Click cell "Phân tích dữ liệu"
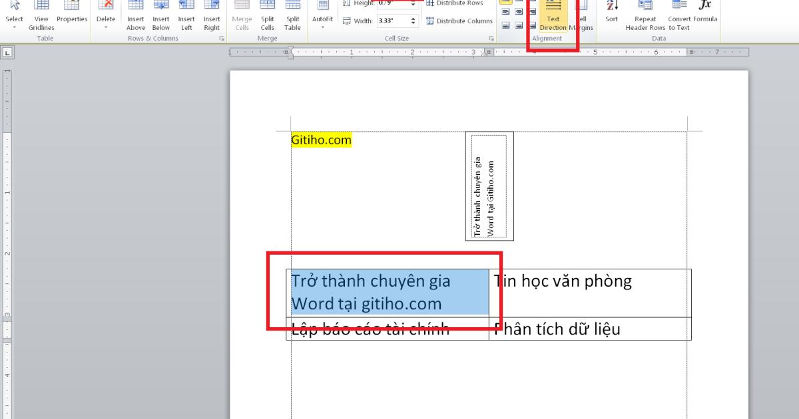Screen dimensions: 799x419 (x=590, y=329)
